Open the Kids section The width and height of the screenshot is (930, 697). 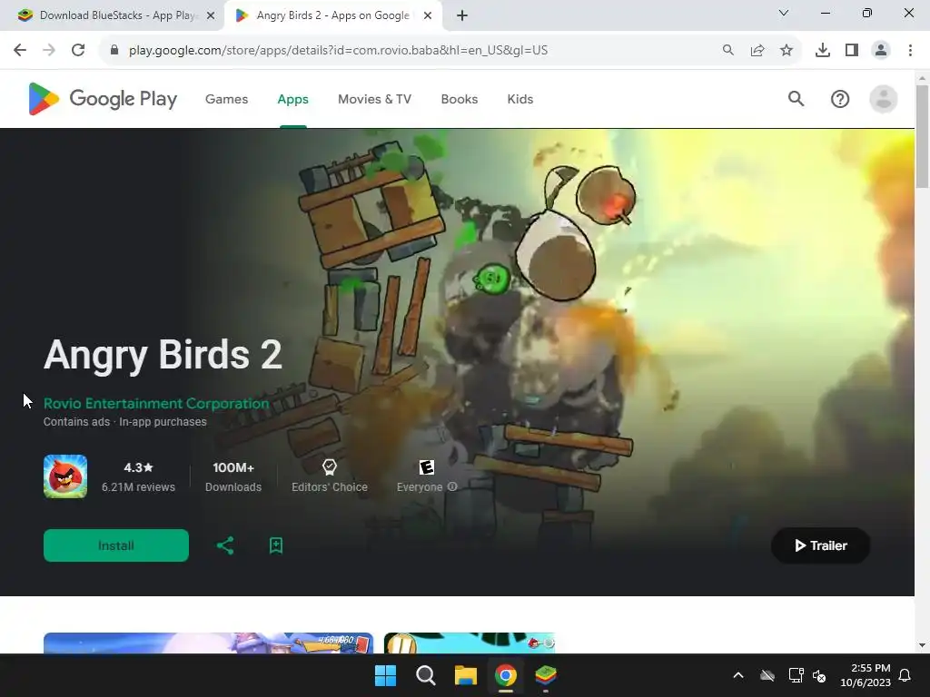520,99
